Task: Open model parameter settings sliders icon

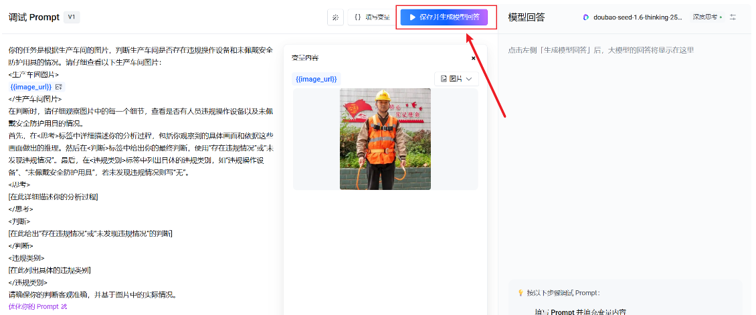Action: [733, 17]
